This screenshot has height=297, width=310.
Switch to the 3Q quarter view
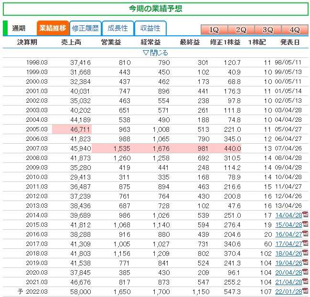267,30
